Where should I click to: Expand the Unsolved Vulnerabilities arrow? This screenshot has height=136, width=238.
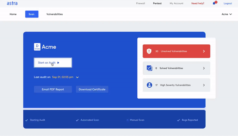click(x=204, y=51)
